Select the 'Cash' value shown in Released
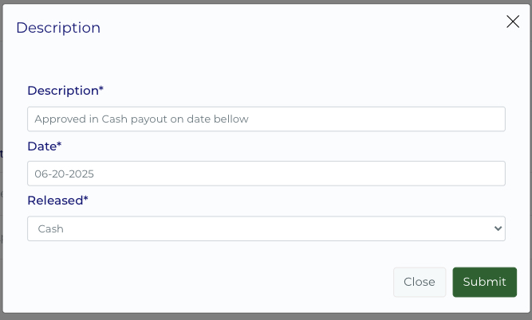Image resolution: width=532 pixels, height=320 pixels. pyautogui.click(x=49, y=228)
